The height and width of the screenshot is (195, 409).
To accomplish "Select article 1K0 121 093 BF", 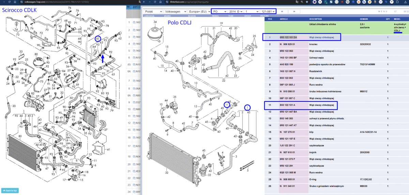I will (288, 58).
